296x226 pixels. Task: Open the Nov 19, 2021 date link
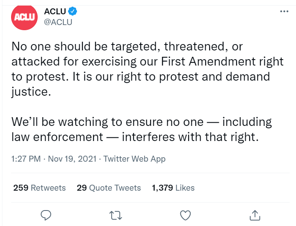click(x=72, y=159)
